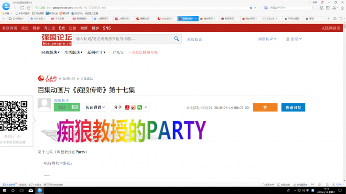346x194 pixels.
Task: Share the post via the green WeChat icon
Action: pyautogui.click(x=139, y=107)
